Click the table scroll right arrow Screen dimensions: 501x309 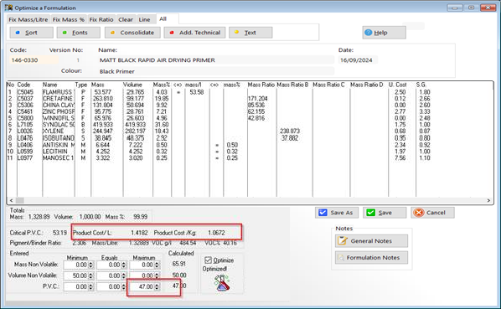click(x=488, y=200)
